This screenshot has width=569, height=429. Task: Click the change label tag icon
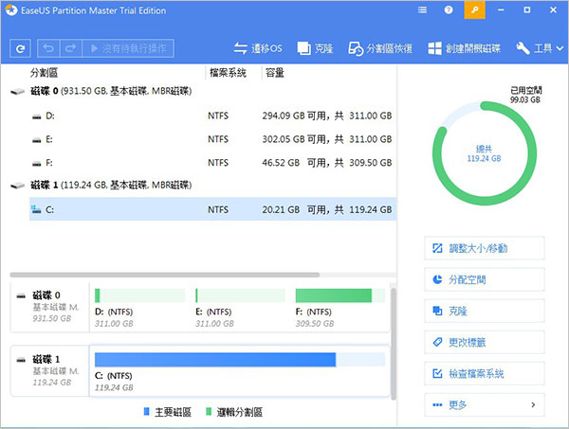click(437, 342)
